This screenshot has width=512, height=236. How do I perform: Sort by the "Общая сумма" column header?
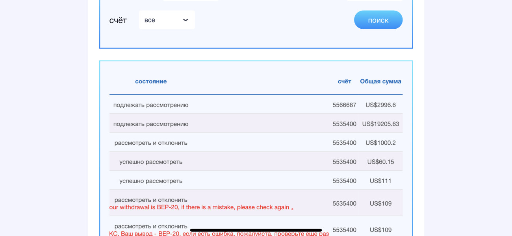coord(380,81)
